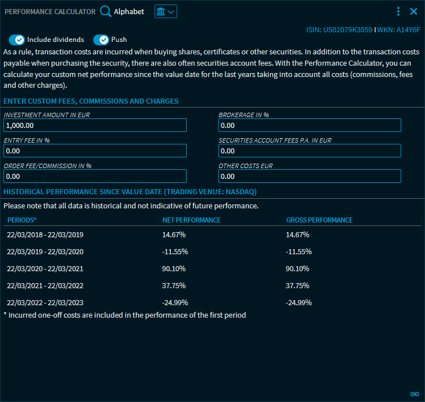Click the Net Performance column header

(191, 220)
